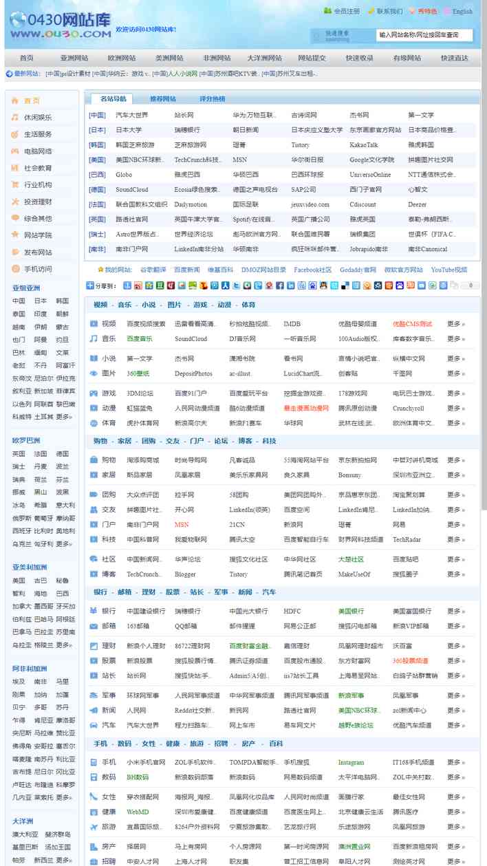Expand 更多 in the 视频 row
This screenshot has width=487, height=866.
(x=456, y=323)
